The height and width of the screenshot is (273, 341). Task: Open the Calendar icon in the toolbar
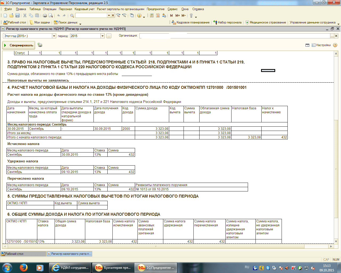click(x=158, y=15)
